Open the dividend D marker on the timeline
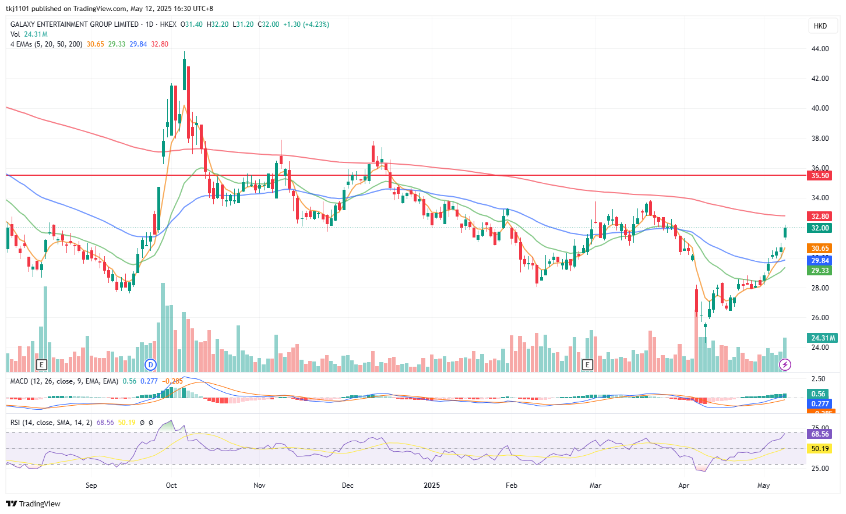 151,365
